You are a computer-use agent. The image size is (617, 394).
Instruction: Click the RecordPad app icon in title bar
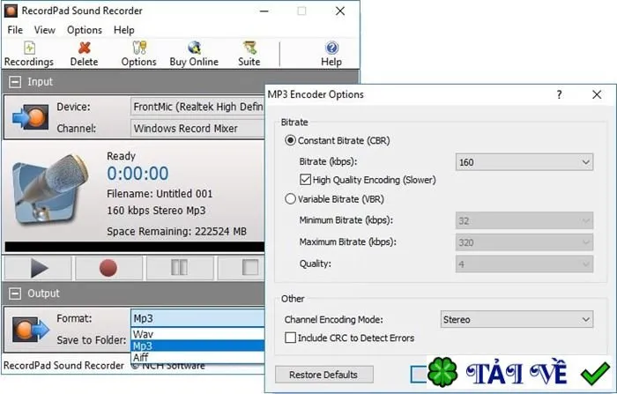11,11
